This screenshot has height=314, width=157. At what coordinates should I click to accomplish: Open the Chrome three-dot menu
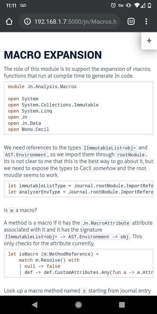click(x=146, y=21)
